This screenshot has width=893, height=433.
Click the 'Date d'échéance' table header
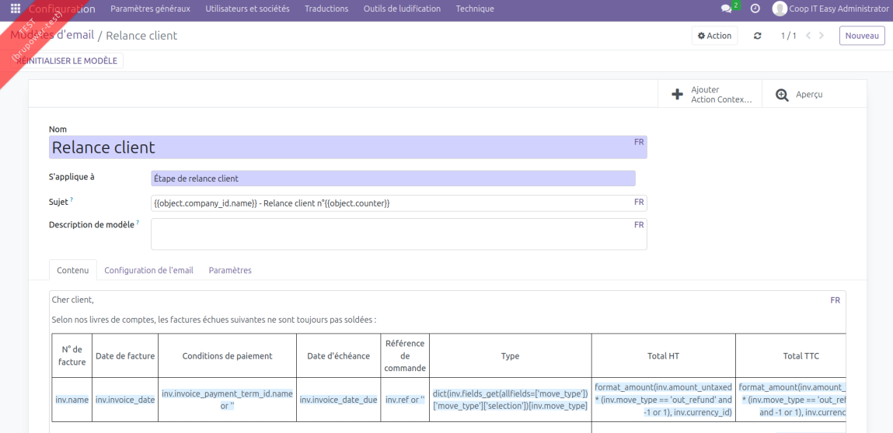[x=338, y=355]
